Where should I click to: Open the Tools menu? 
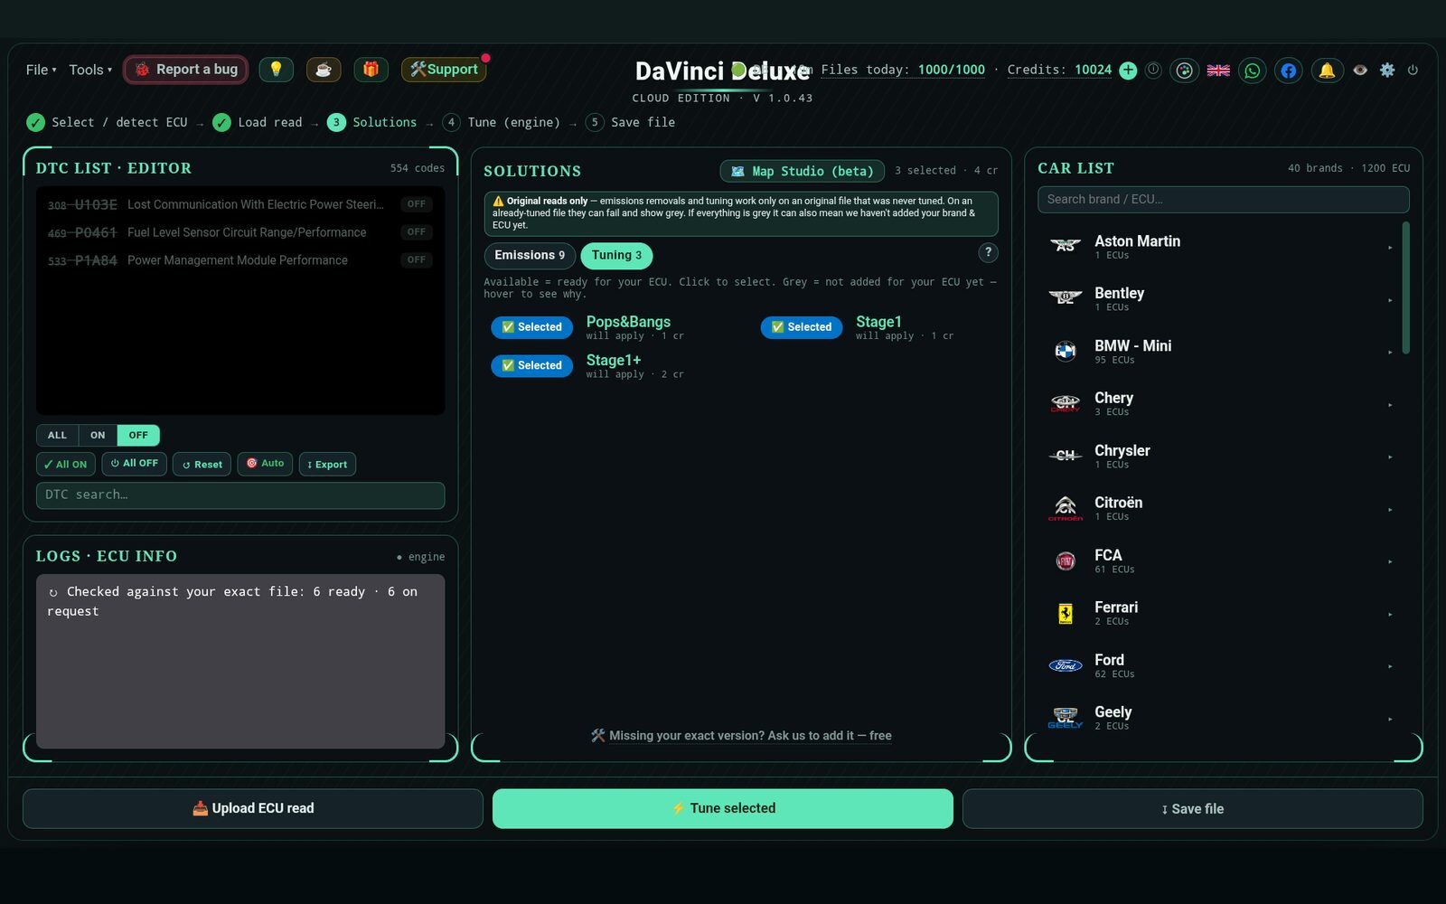[x=90, y=70]
